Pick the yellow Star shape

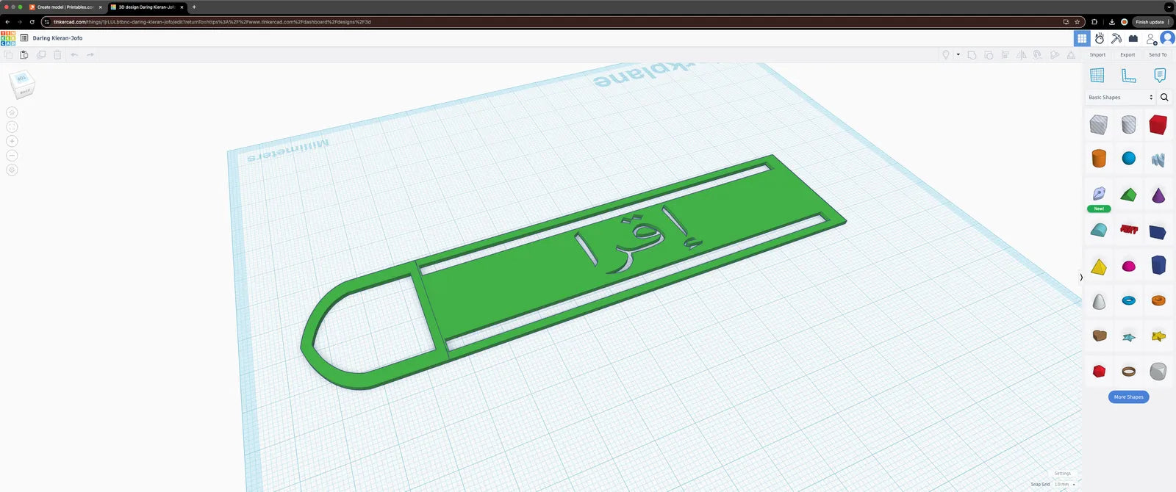(1158, 336)
